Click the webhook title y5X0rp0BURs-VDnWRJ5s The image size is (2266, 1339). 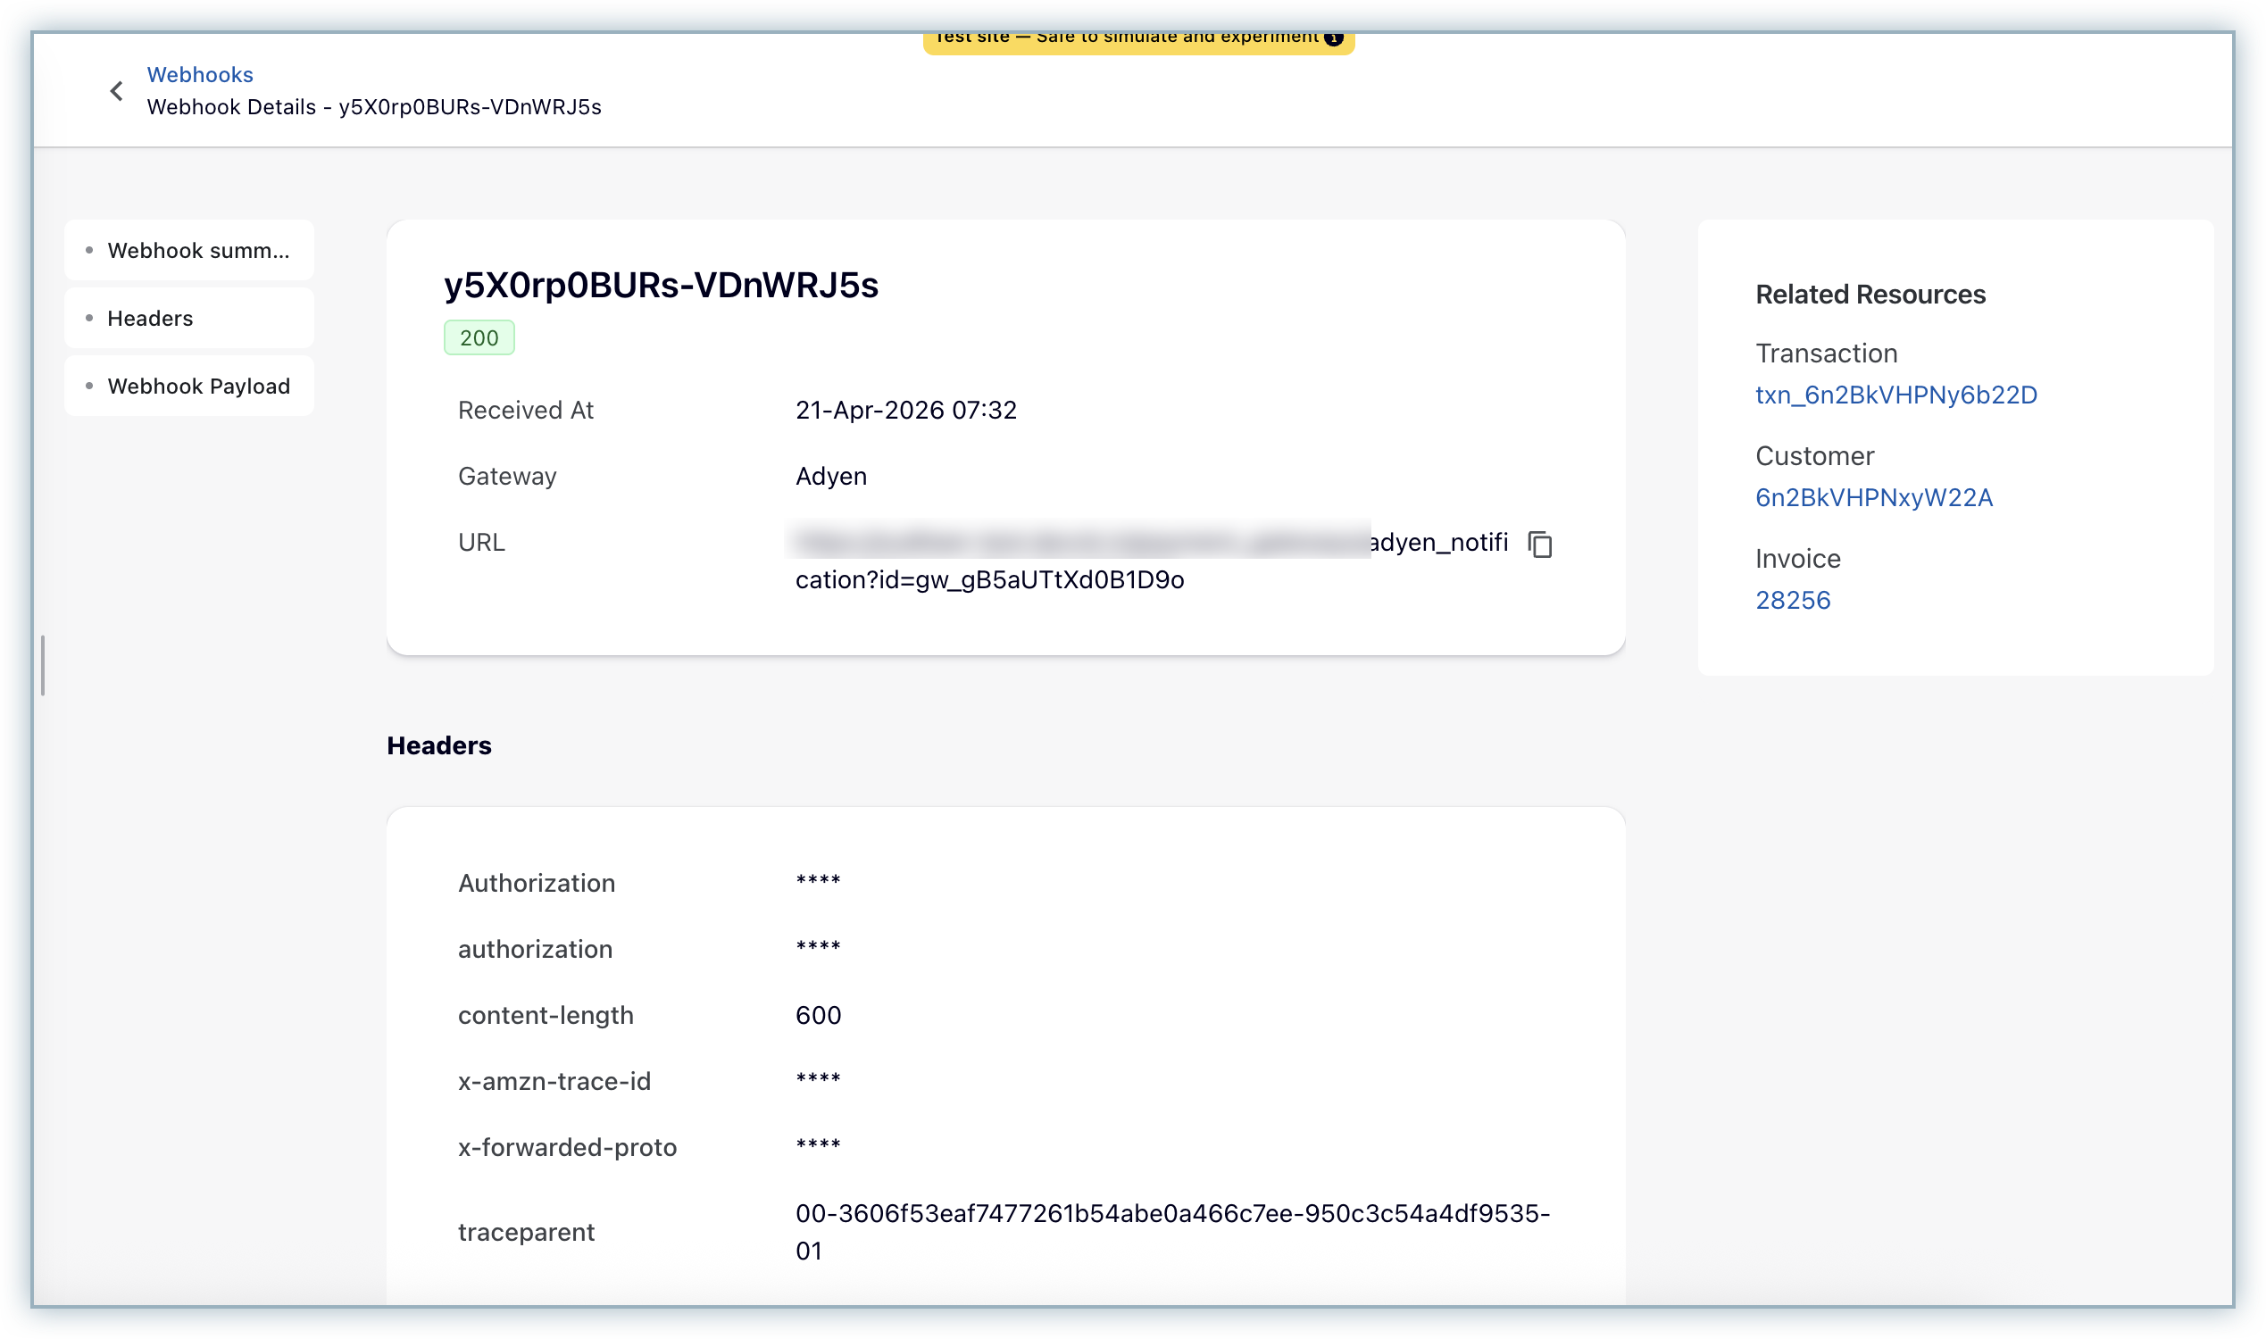click(x=662, y=286)
